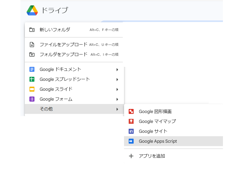Click the red Google Drawings icon
The image size is (231, 182).
tap(131, 111)
